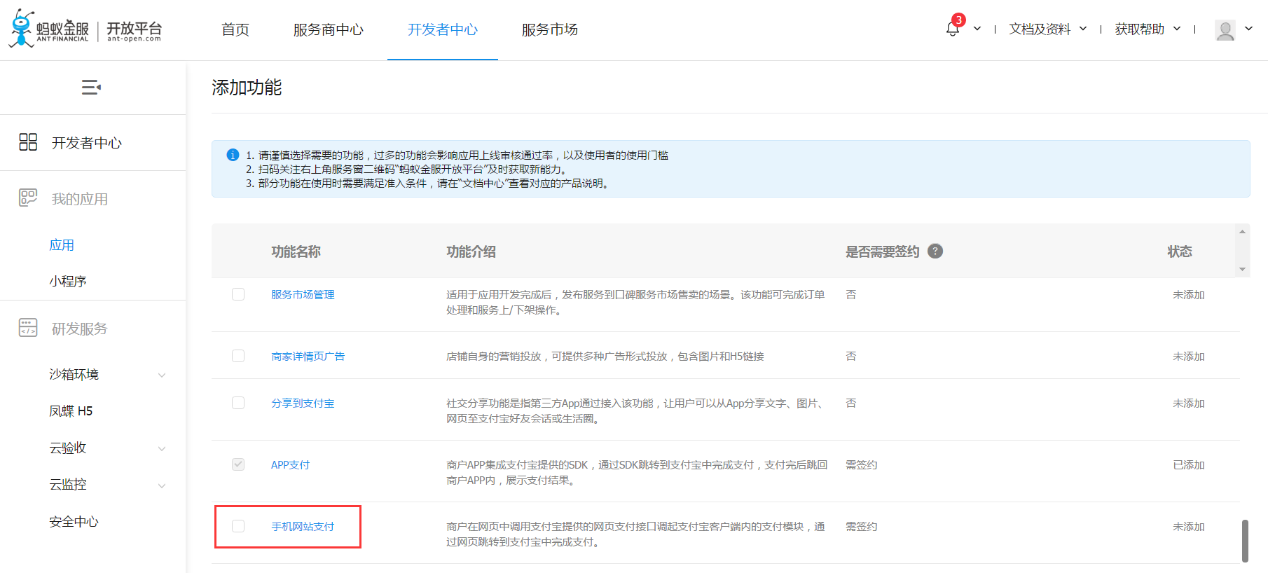The height and width of the screenshot is (573, 1268).
Task: Select the 开发者中心 top tab
Action: (x=443, y=29)
